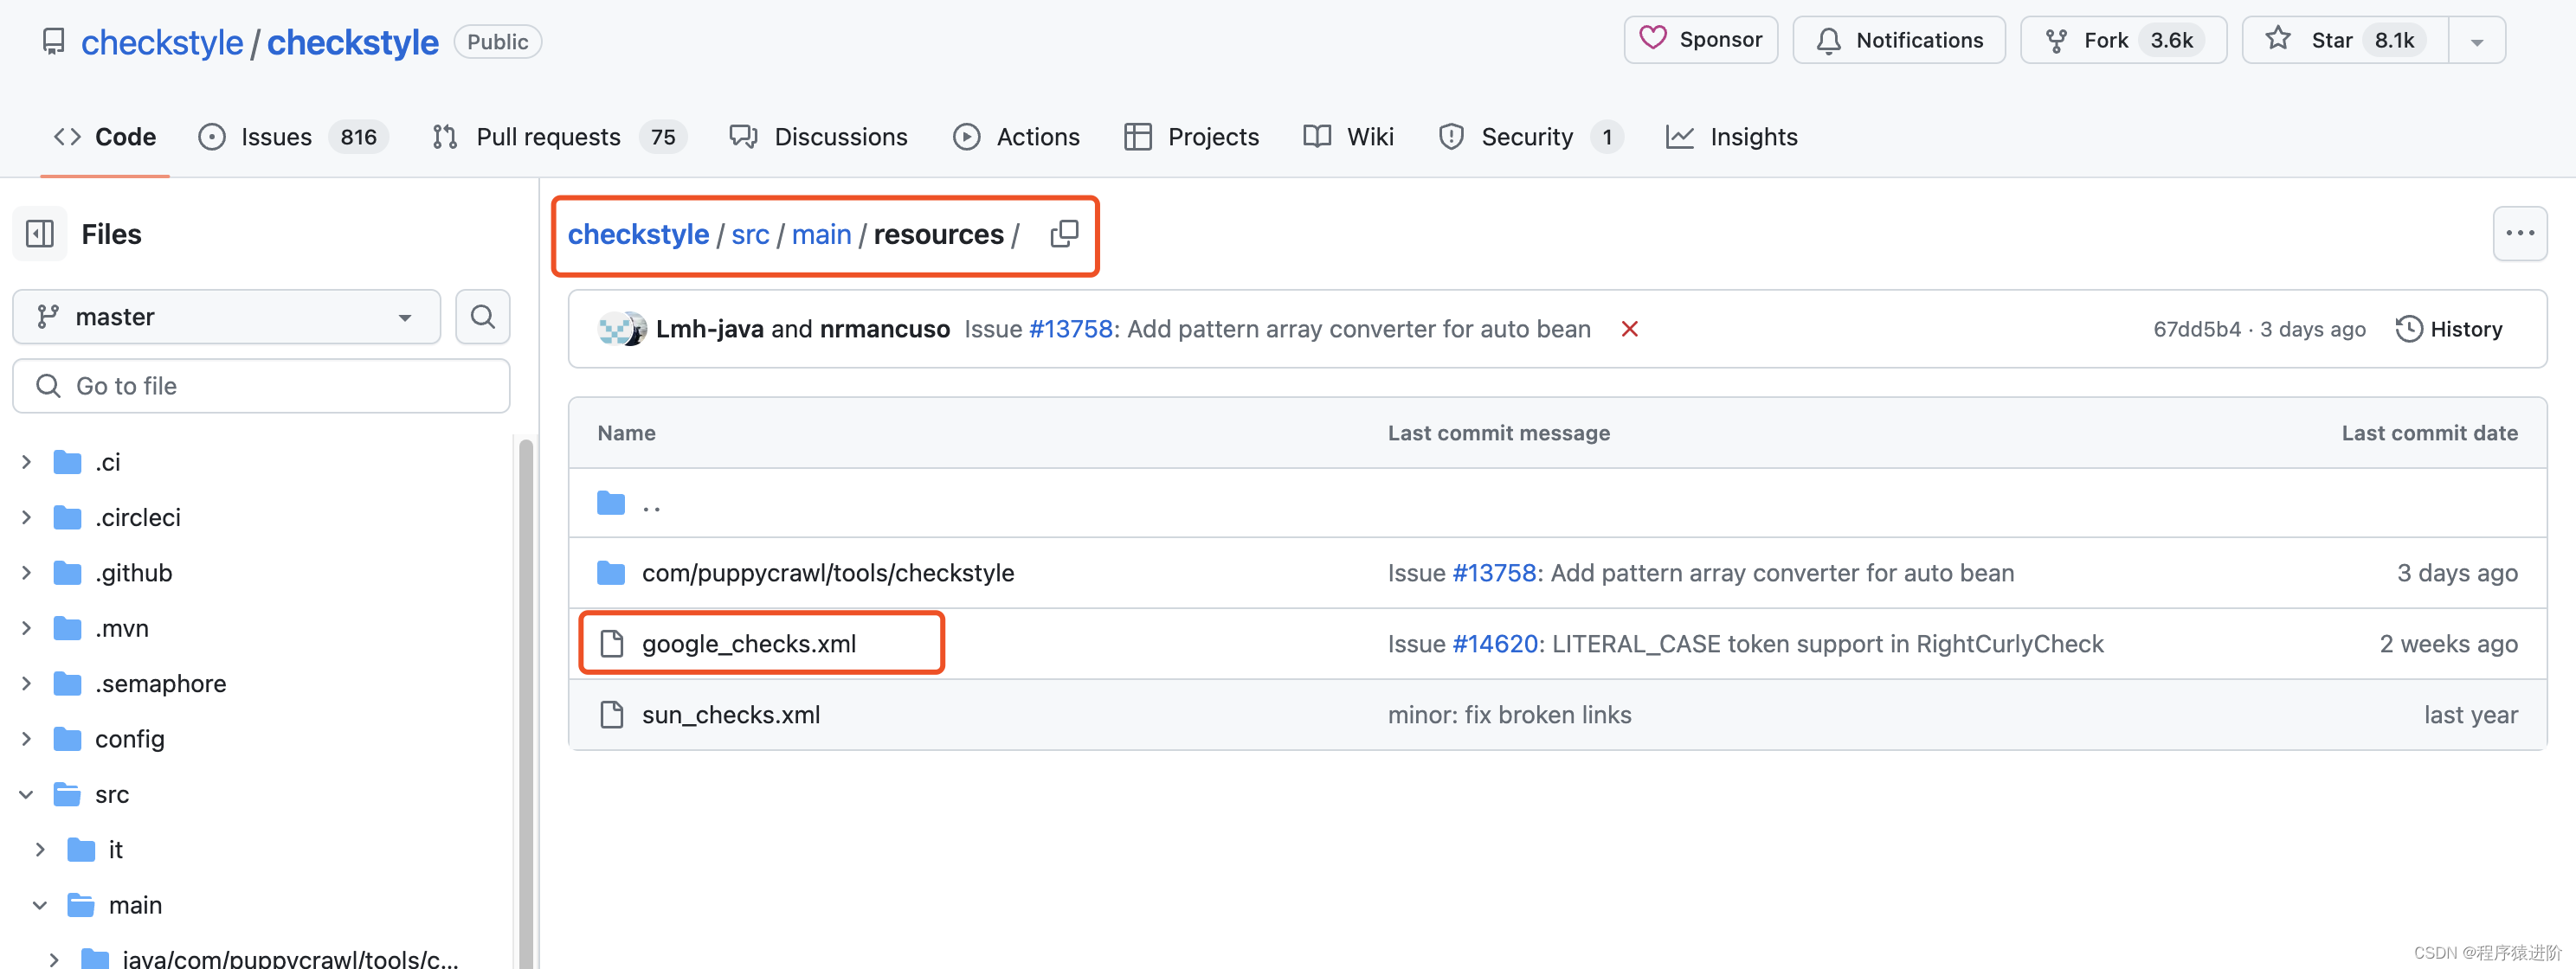Image resolution: width=2576 pixels, height=969 pixels.
Task: Switch to the Issues tab
Action: pos(274,136)
